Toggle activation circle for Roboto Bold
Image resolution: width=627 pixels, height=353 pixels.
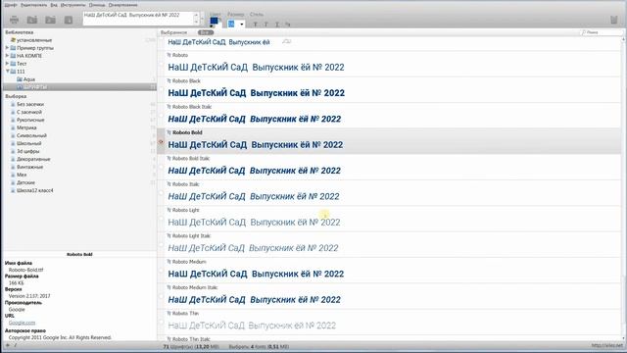click(x=161, y=141)
